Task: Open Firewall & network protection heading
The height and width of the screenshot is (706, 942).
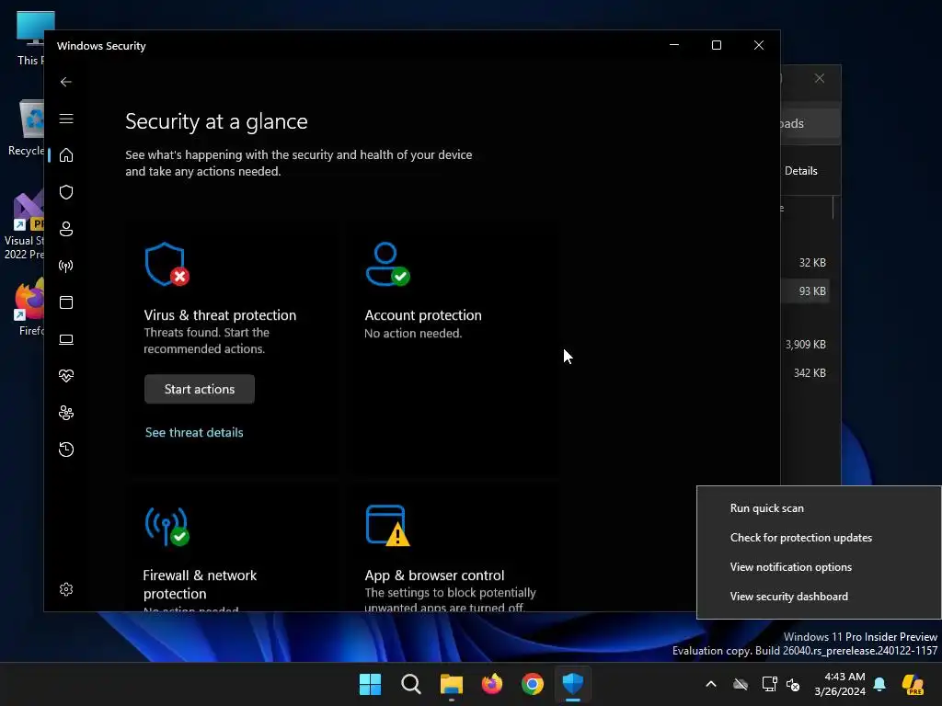Action: coord(200,584)
